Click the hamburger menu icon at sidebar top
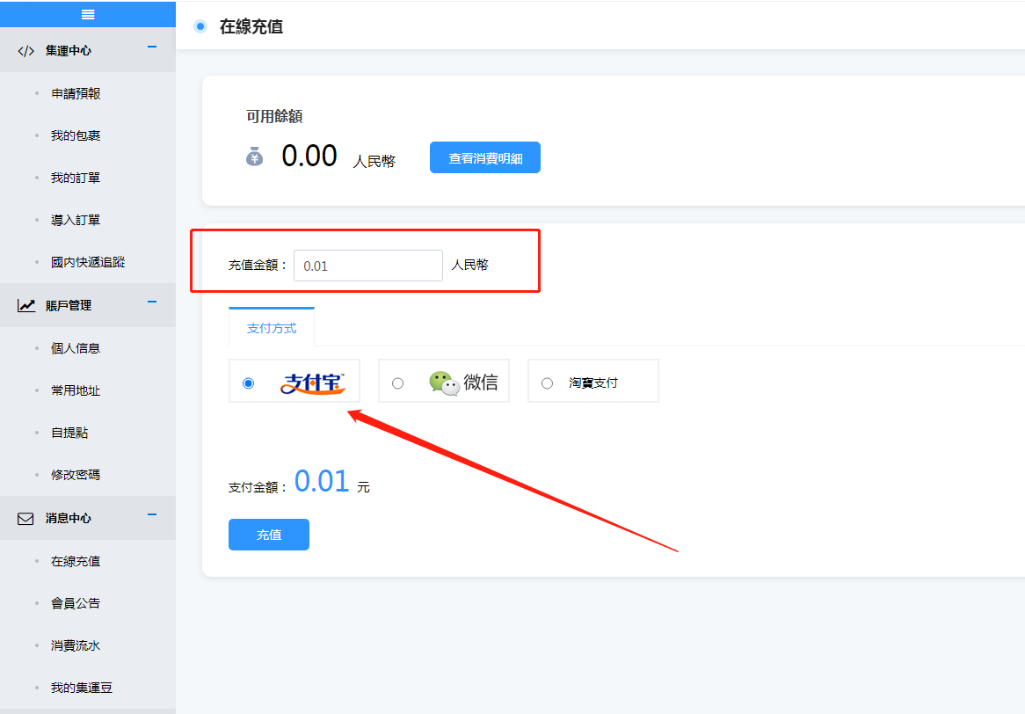This screenshot has height=714, width=1025. 87,14
